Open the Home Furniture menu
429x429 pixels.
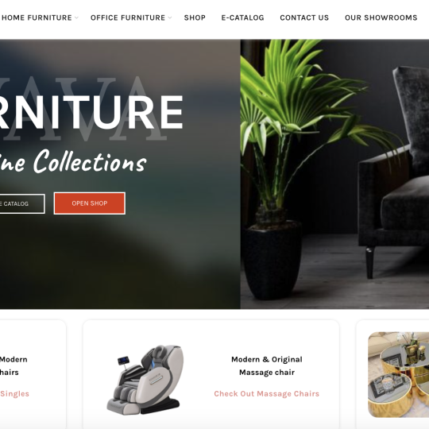(37, 17)
